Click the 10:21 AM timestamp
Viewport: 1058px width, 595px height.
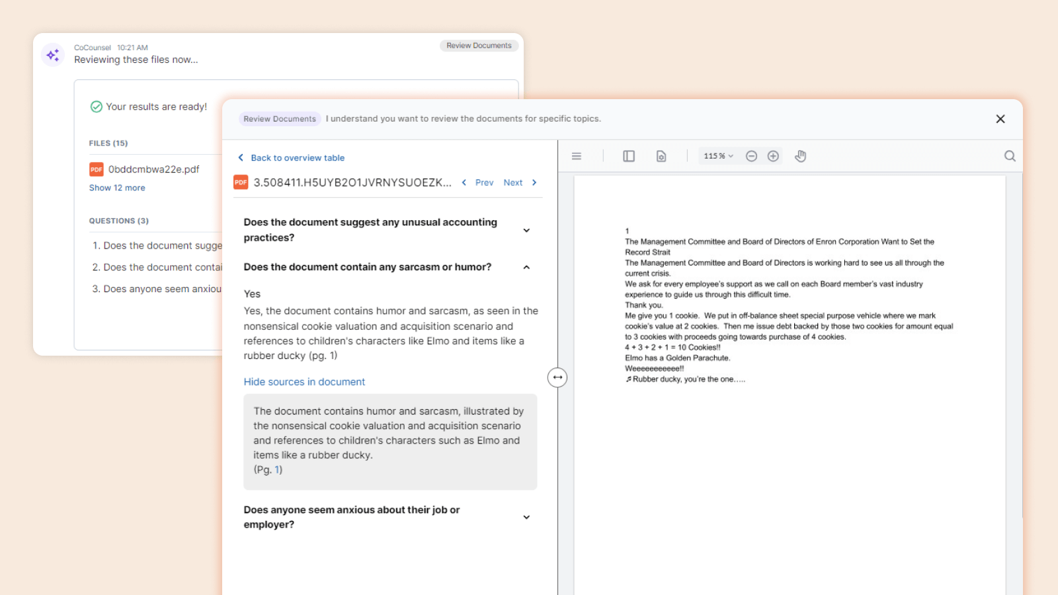point(132,48)
